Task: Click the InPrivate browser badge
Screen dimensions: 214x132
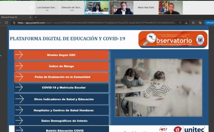Action: [209, 23]
